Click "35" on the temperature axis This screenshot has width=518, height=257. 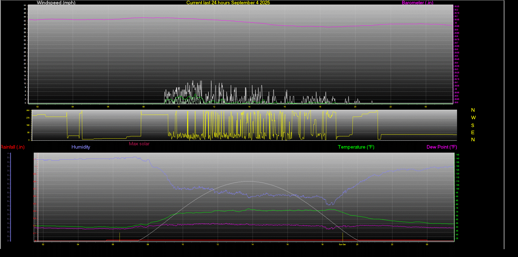457,238
